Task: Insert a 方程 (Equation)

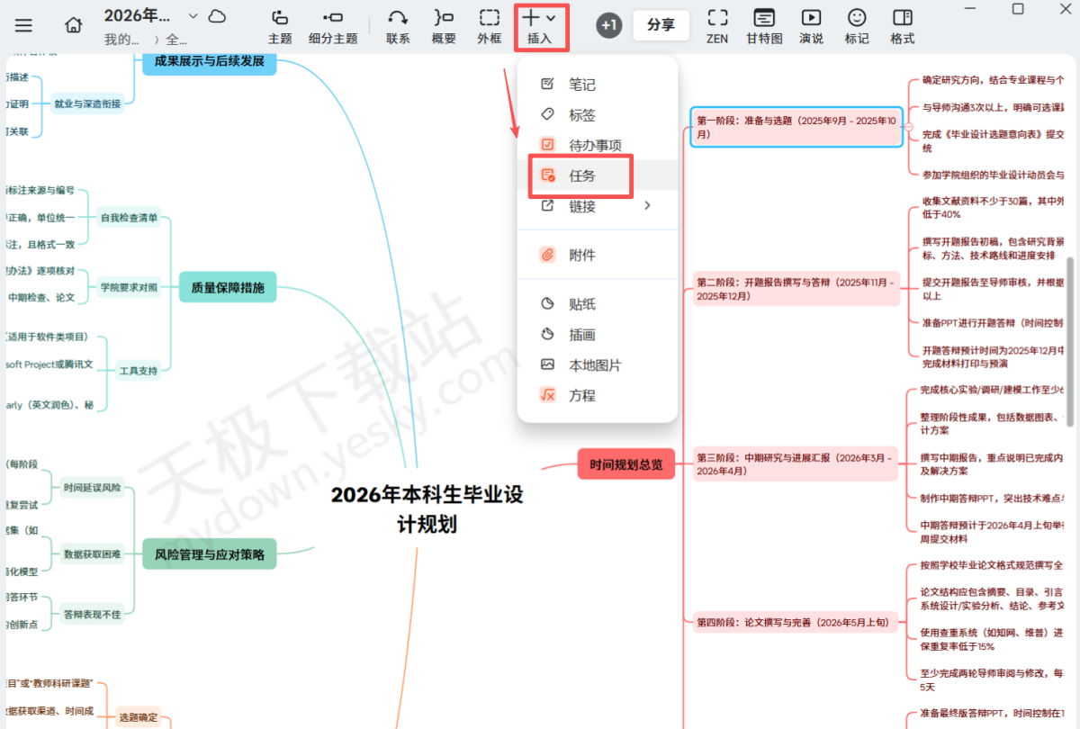Action: [x=583, y=394]
